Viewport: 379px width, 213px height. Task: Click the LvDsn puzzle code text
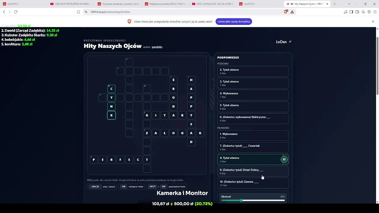click(281, 42)
